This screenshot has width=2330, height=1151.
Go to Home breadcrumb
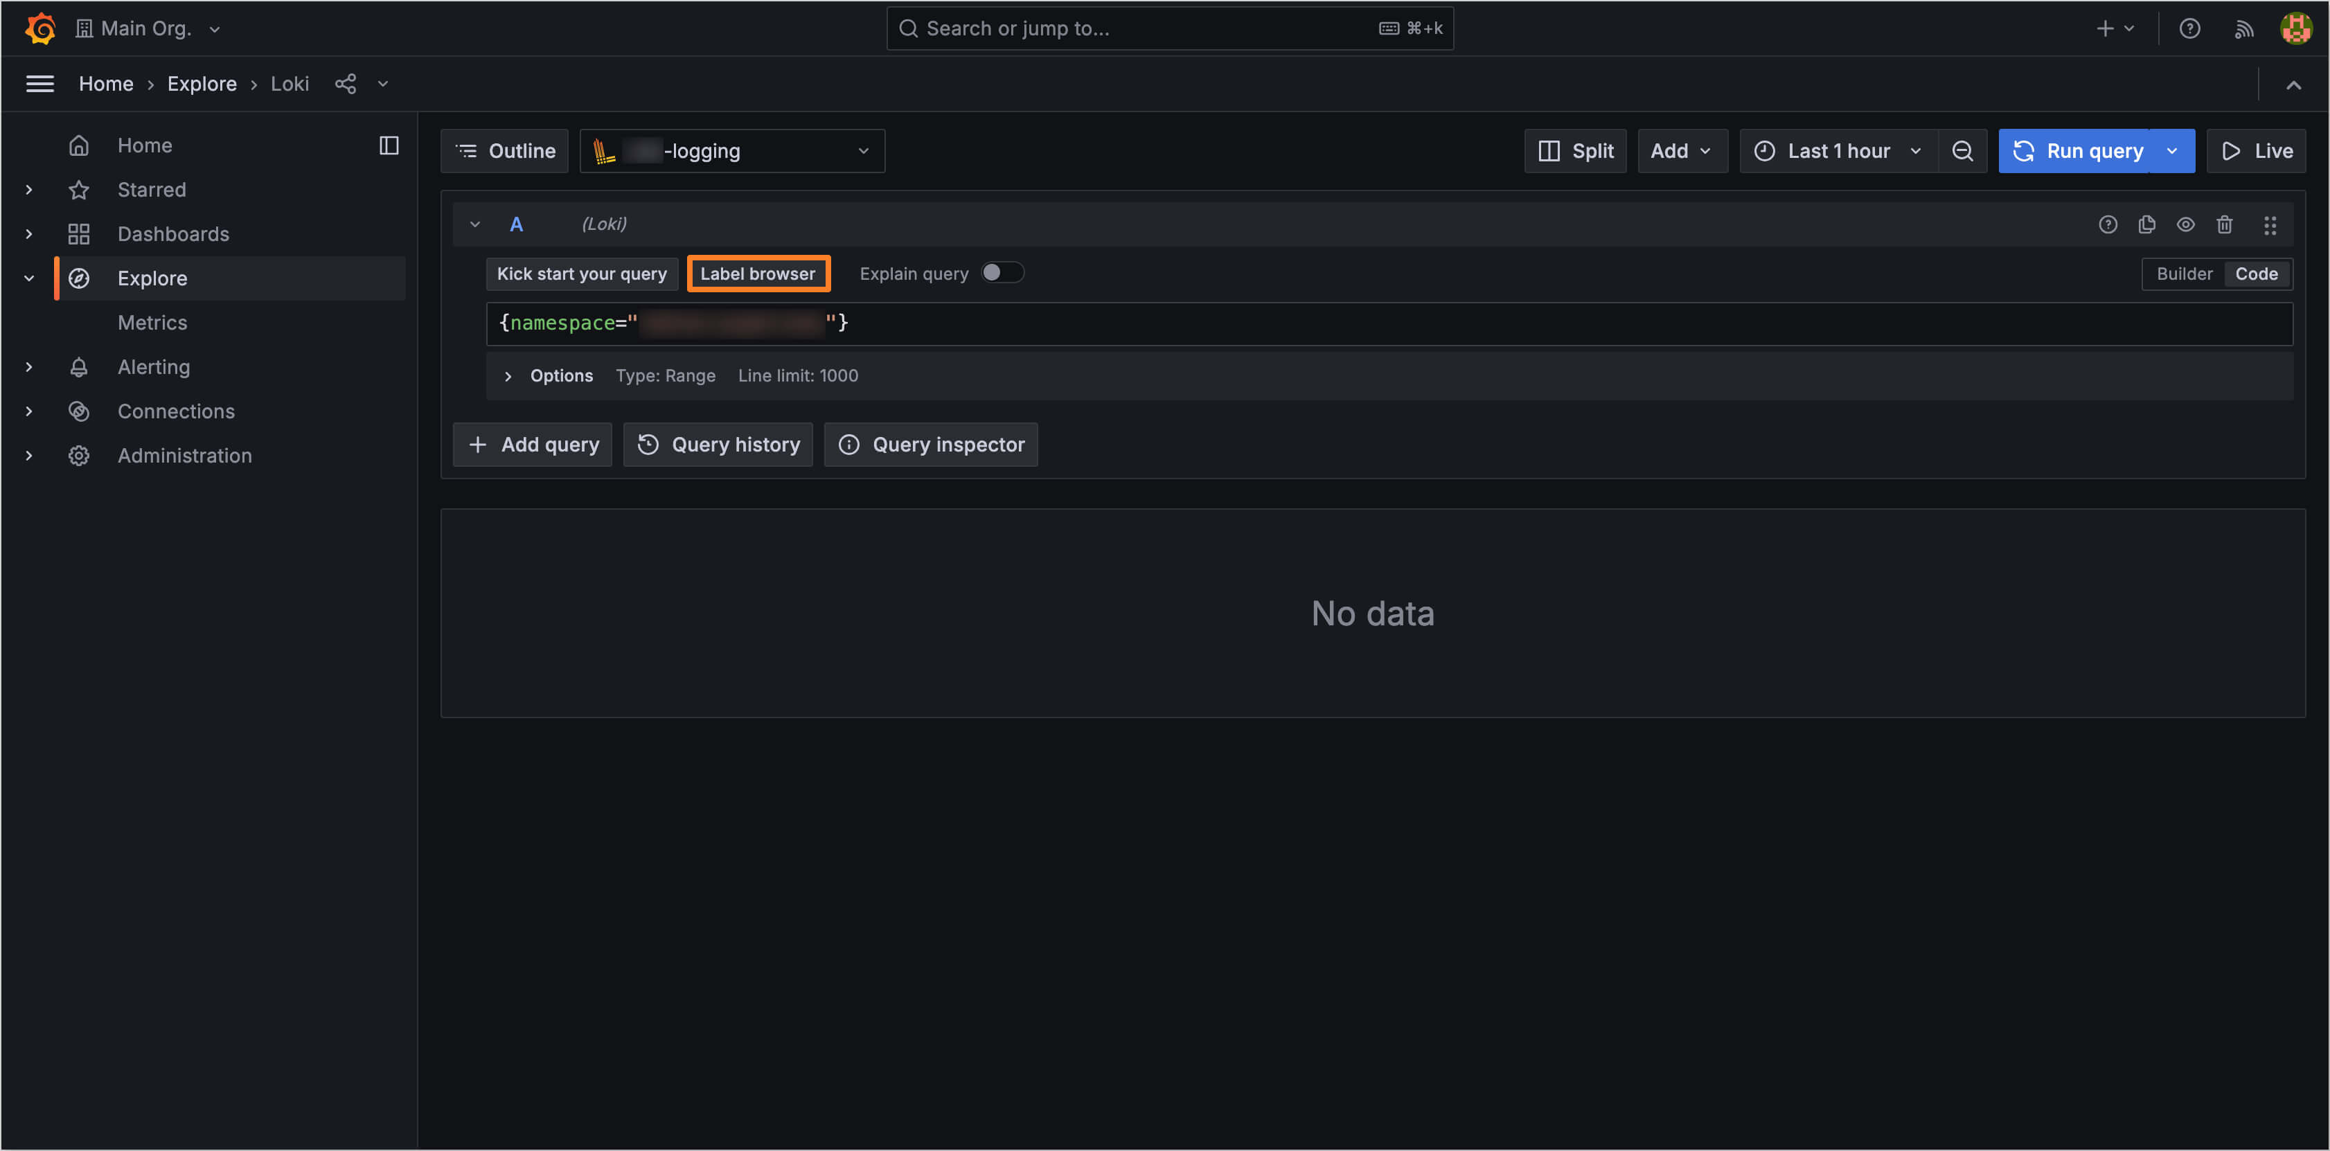tap(106, 84)
